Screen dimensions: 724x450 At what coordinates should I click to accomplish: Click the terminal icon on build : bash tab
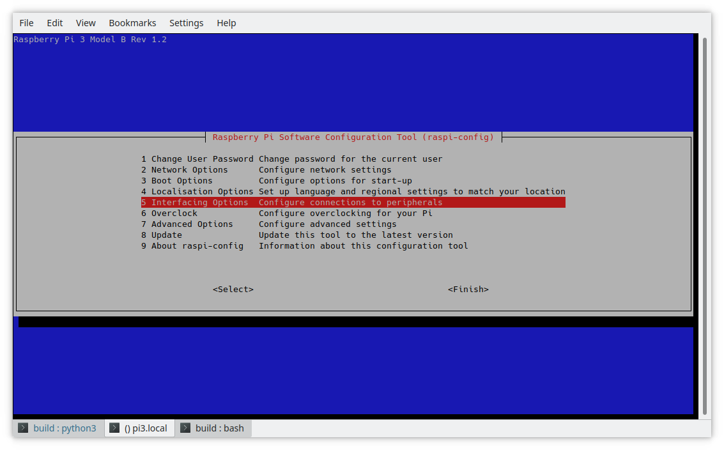tap(185, 428)
